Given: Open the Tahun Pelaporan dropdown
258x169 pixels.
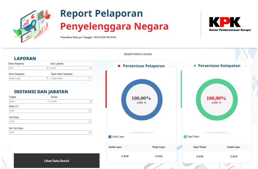Looking at the screenshot, I should tap(28, 68).
